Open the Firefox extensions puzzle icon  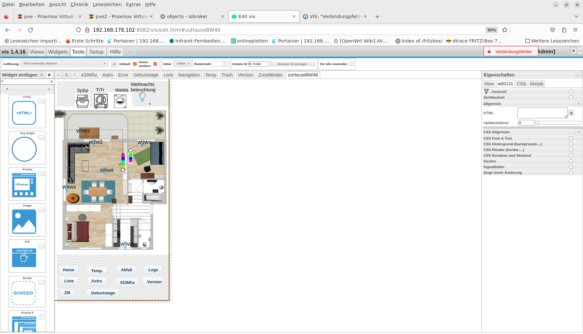coord(564,30)
